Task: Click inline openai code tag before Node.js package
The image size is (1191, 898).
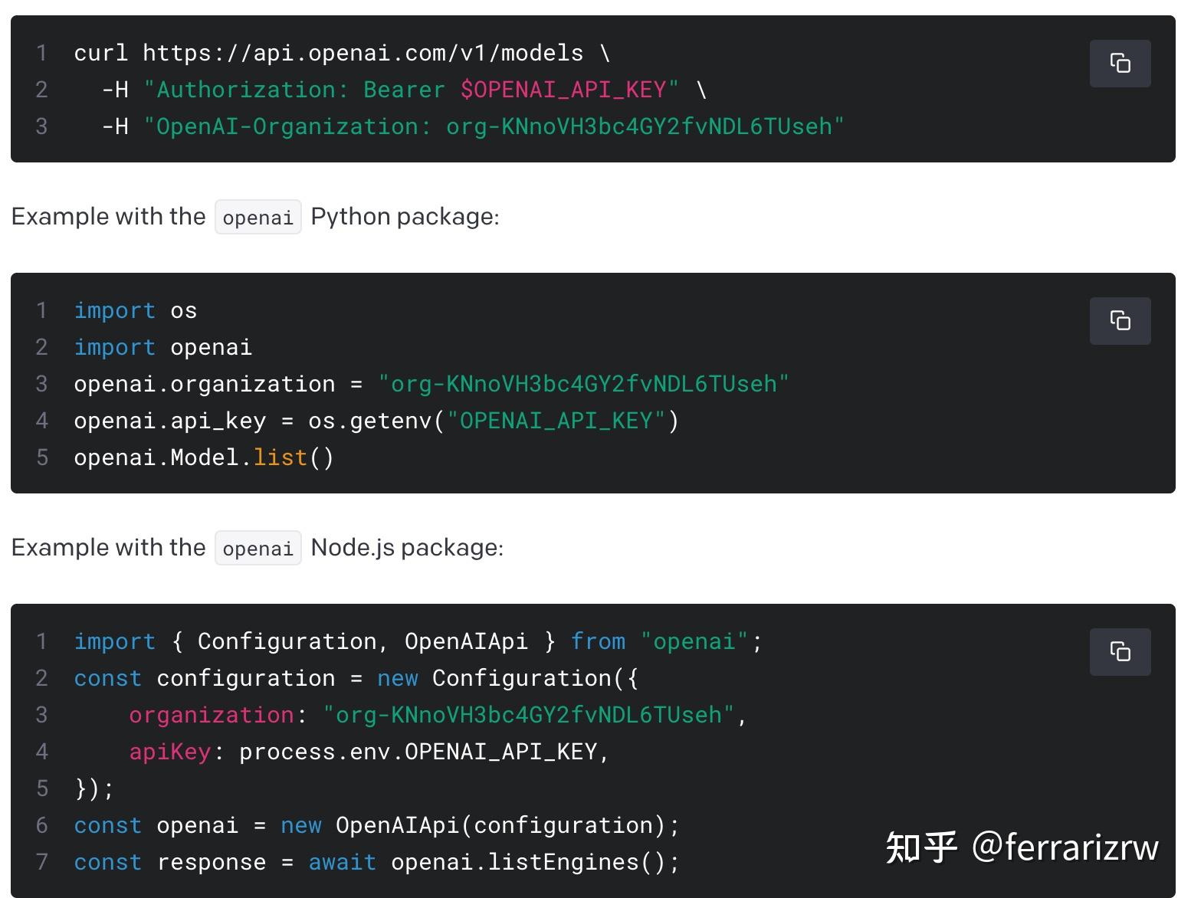Action: pos(258,548)
